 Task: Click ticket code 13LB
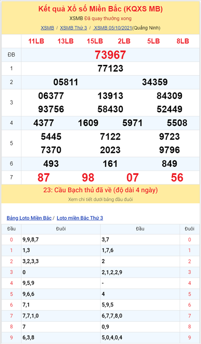coord(66,41)
